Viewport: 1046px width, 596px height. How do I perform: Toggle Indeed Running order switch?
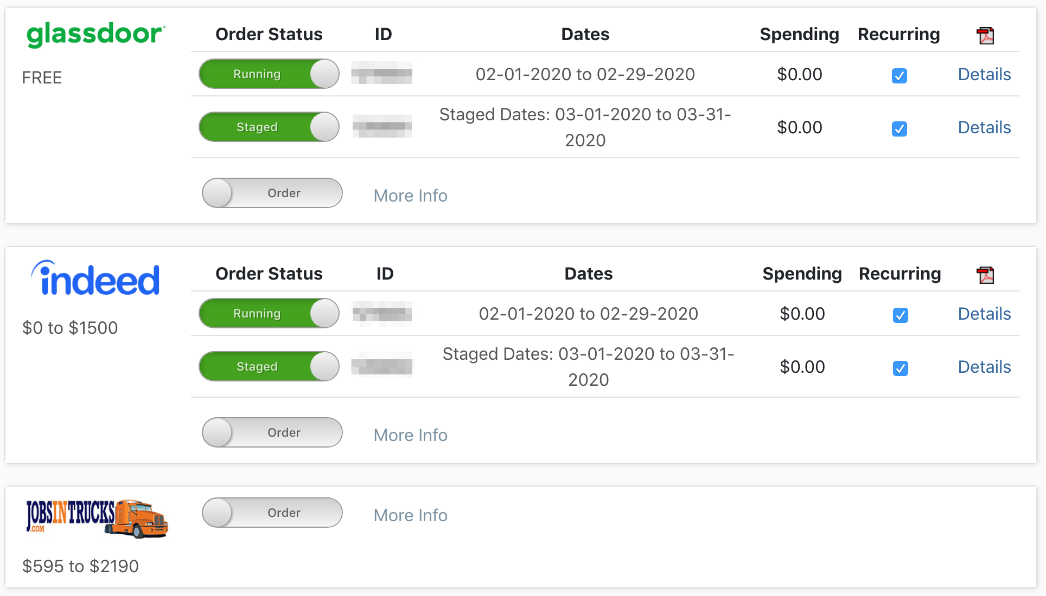click(x=269, y=314)
